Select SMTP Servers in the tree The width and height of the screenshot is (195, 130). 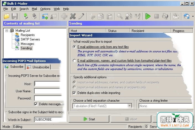click(x=30, y=39)
